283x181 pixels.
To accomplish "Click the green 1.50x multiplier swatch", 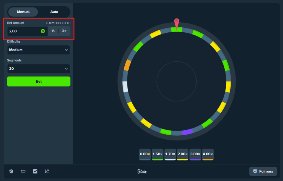I will pyautogui.click(x=158, y=154).
